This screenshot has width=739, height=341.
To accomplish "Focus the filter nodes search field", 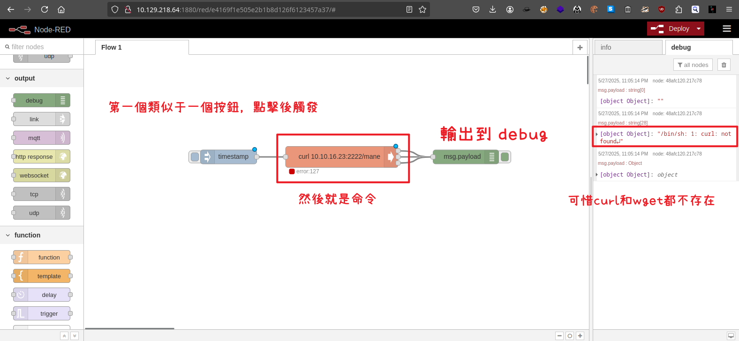I will click(42, 47).
